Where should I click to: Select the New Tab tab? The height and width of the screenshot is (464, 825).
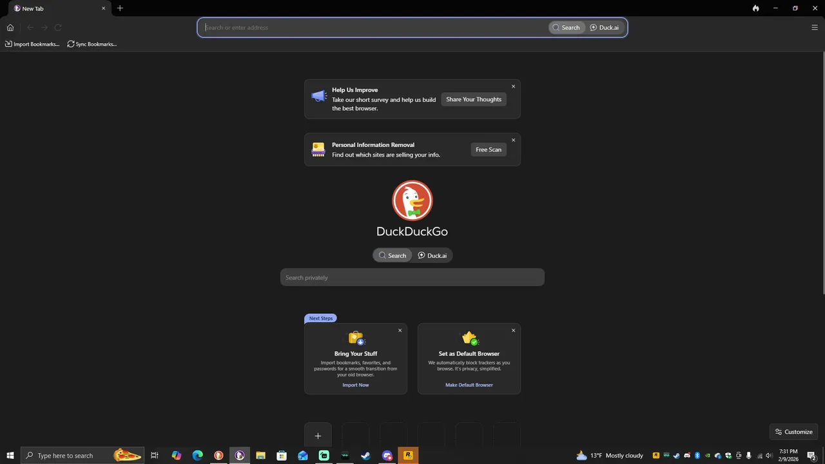(58, 8)
